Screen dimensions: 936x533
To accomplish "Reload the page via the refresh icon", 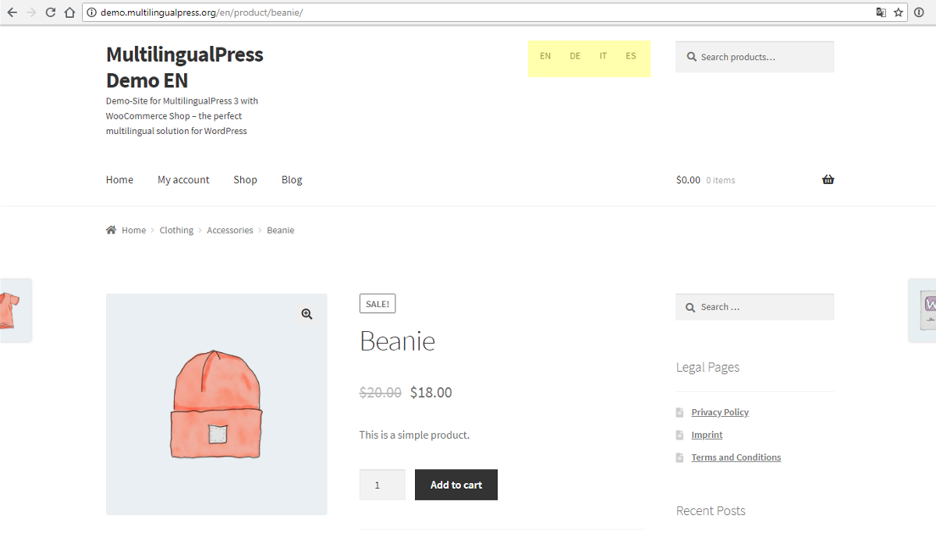I will [x=50, y=12].
